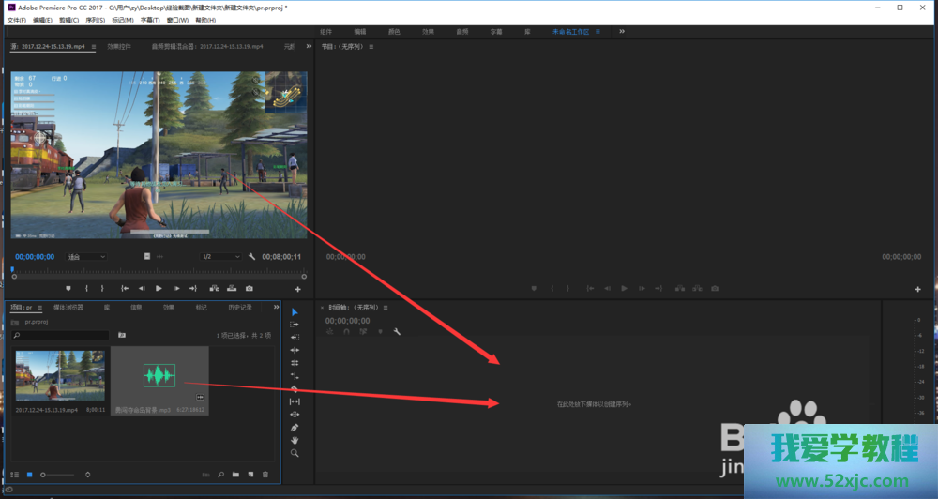
Task: Click the Export Frame camera icon
Action: [x=249, y=289]
